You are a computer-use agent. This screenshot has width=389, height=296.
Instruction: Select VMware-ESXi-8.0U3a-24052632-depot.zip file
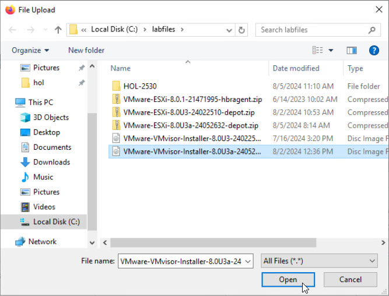click(191, 126)
